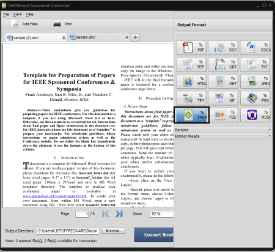Click the Output Directory path field
Viewport: 275px width, 252px height.
click(x=68, y=231)
